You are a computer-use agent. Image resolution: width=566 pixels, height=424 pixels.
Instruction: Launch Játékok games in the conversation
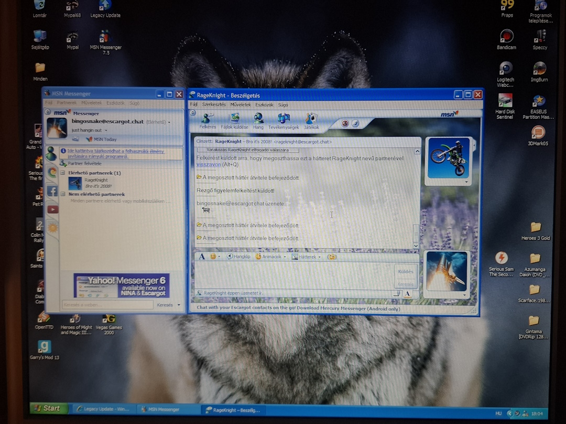[311, 121]
